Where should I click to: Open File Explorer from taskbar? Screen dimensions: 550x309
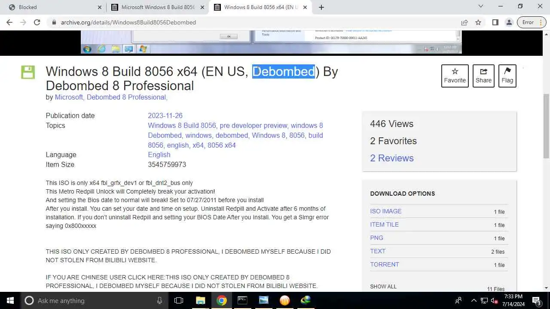[200, 300]
